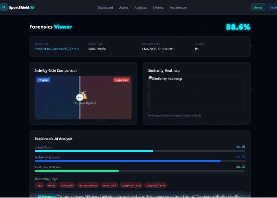Click the 88.6% overall score heading
277x198 pixels.
(x=238, y=27)
